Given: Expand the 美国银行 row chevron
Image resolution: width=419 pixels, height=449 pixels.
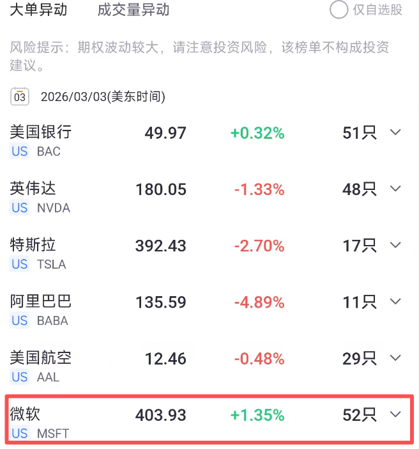Looking at the screenshot, I should [x=395, y=132].
